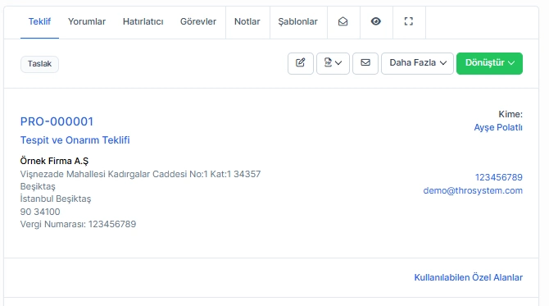
Task: Click the Taslak status badge
Action: click(39, 64)
